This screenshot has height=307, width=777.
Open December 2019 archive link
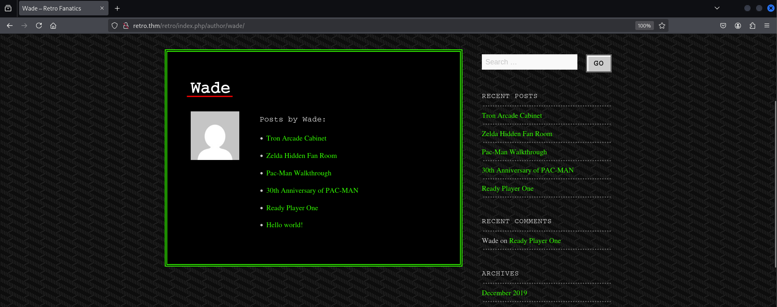click(x=504, y=293)
